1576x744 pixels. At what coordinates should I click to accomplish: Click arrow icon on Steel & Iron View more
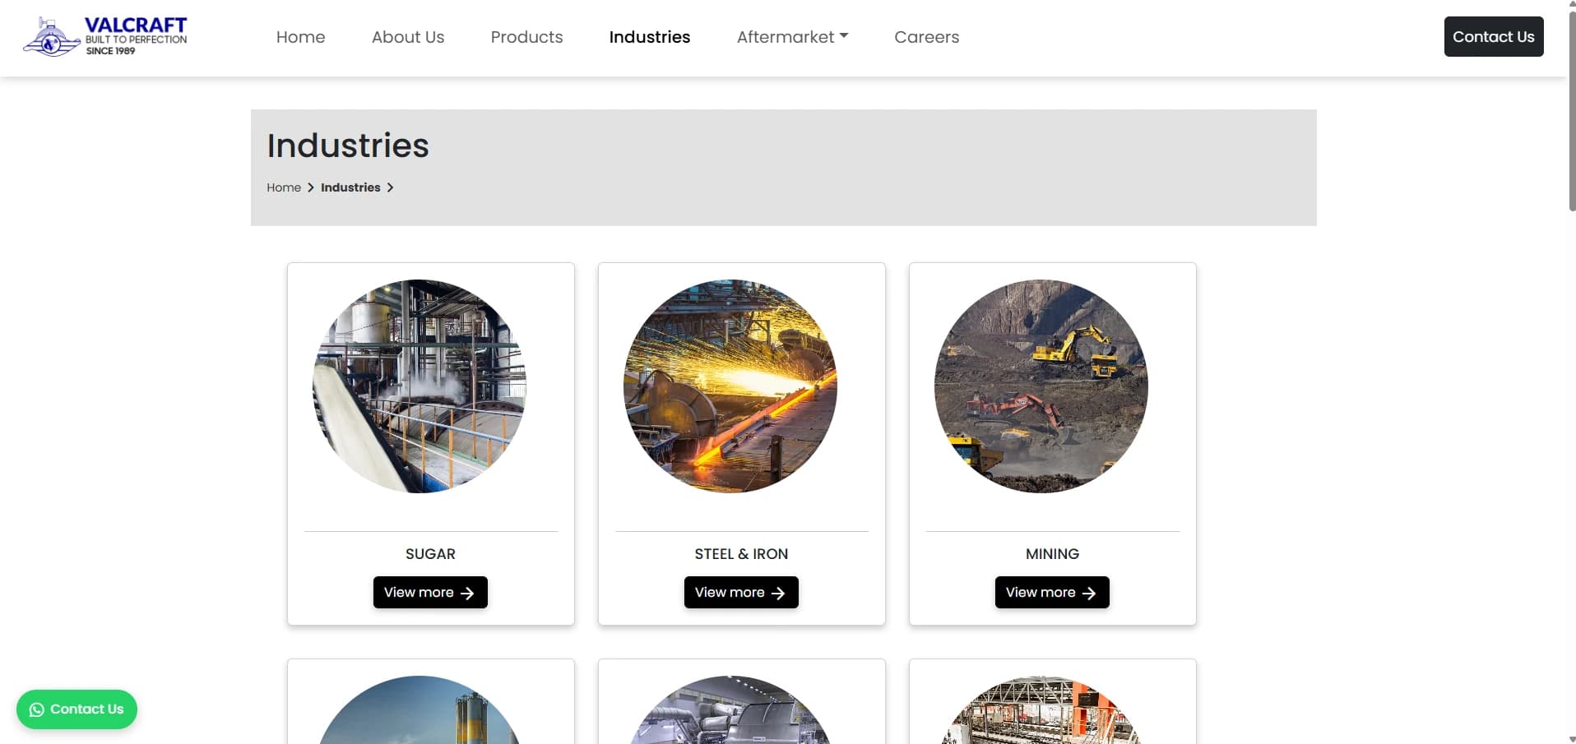click(778, 593)
